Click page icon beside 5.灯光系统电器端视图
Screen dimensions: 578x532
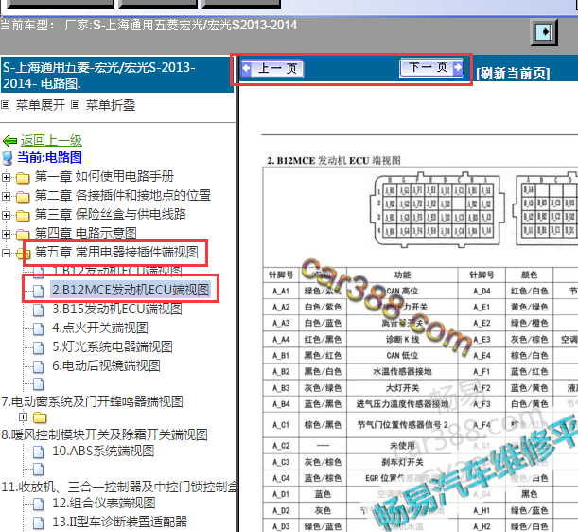(x=39, y=347)
